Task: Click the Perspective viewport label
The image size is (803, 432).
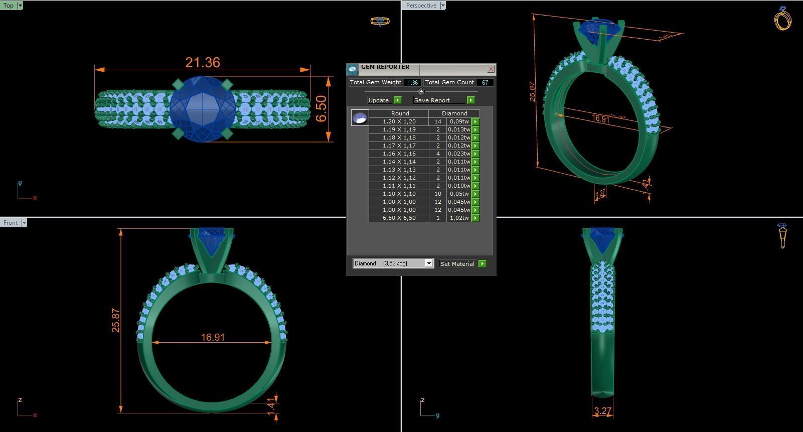Action: 421,6
